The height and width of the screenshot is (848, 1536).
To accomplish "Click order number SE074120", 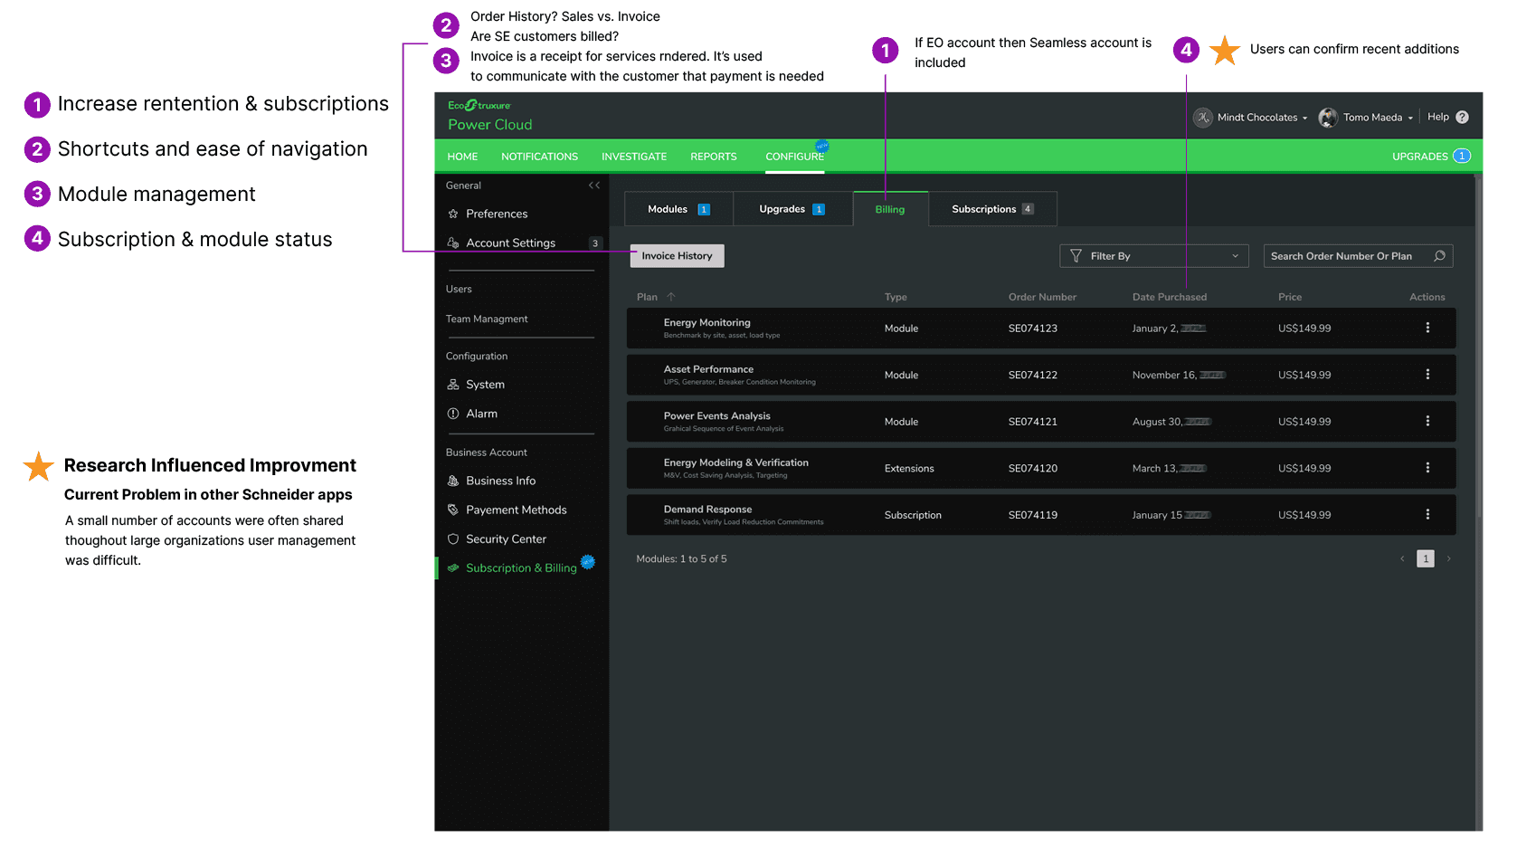I will point(1033,468).
